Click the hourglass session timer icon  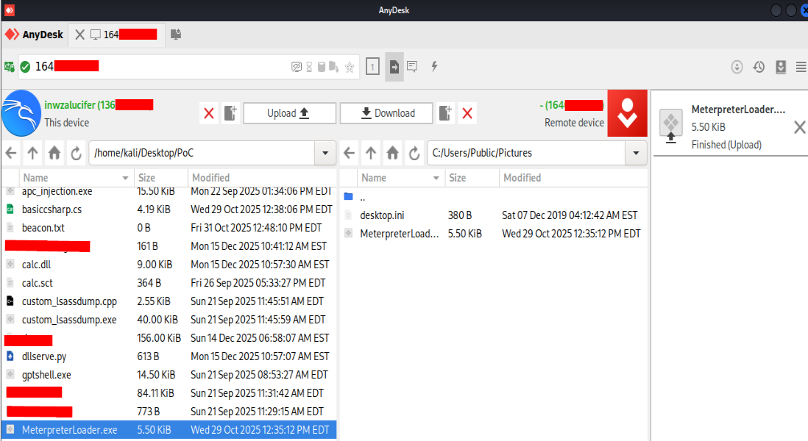coord(309,67)
